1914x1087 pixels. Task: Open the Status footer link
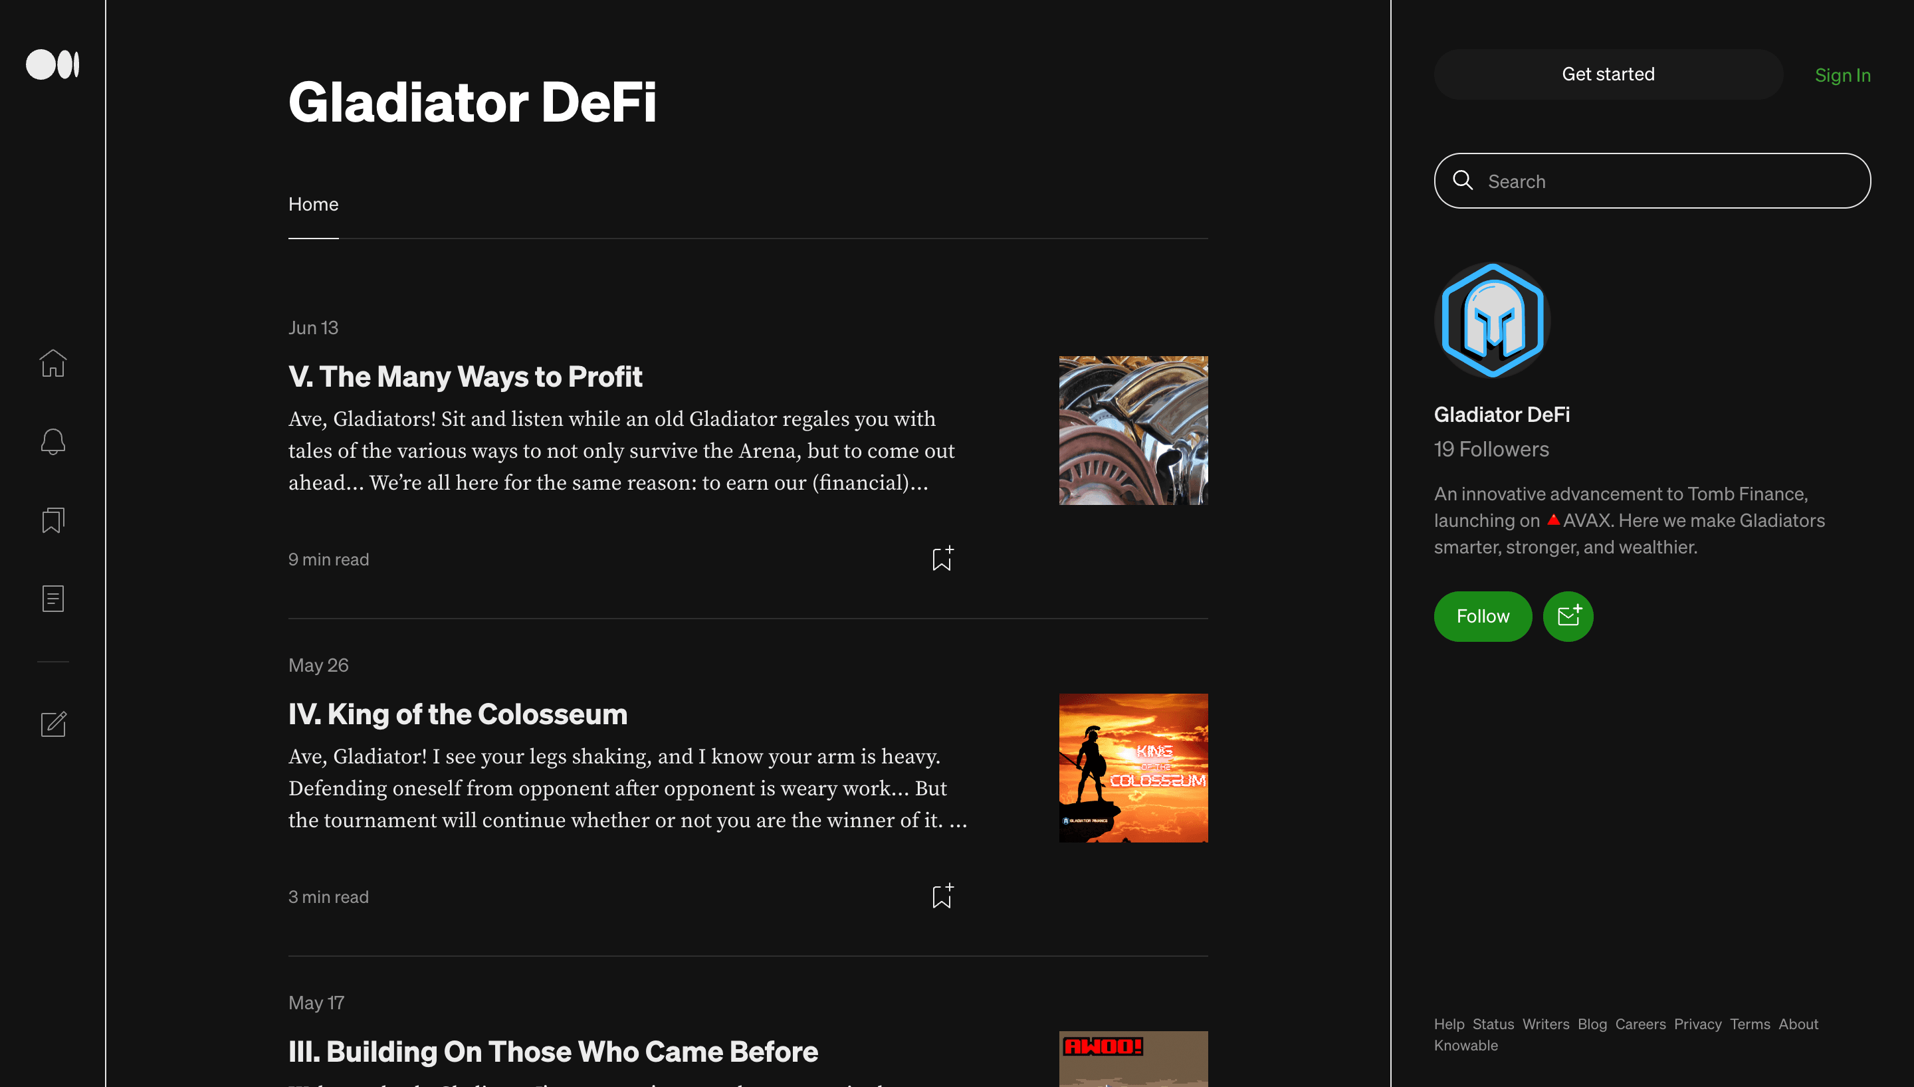(1493, 1023)
